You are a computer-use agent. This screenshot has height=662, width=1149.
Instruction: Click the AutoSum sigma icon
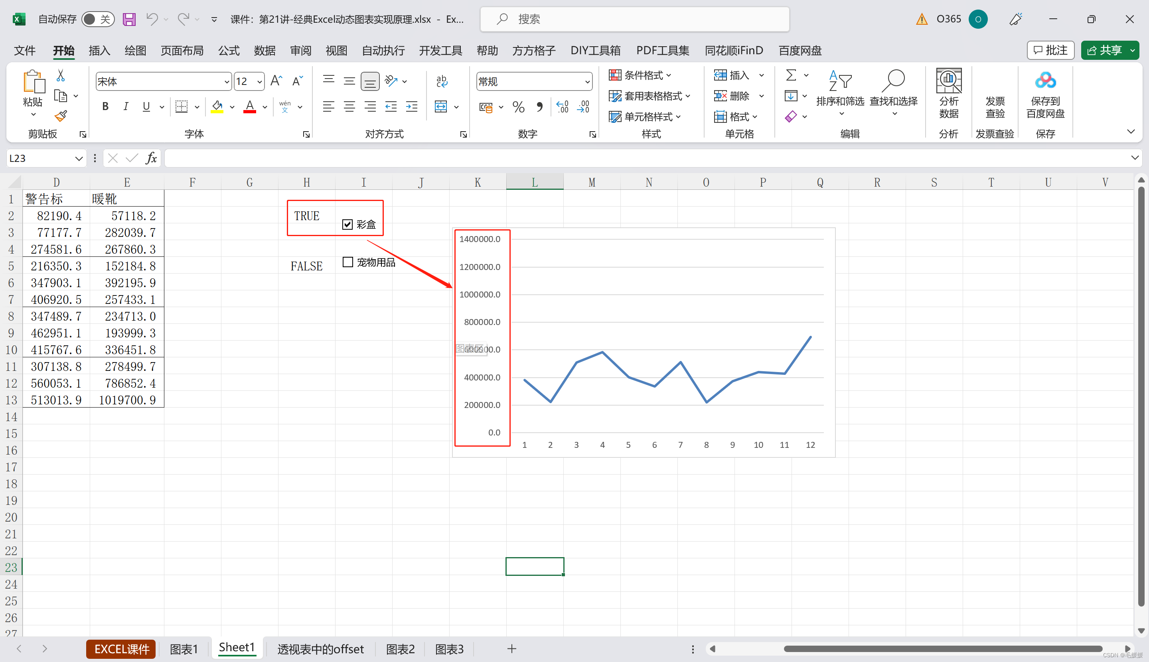click(791, 75)
